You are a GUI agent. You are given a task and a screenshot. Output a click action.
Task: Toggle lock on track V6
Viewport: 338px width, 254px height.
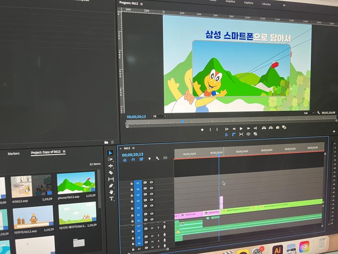point(131,189)
